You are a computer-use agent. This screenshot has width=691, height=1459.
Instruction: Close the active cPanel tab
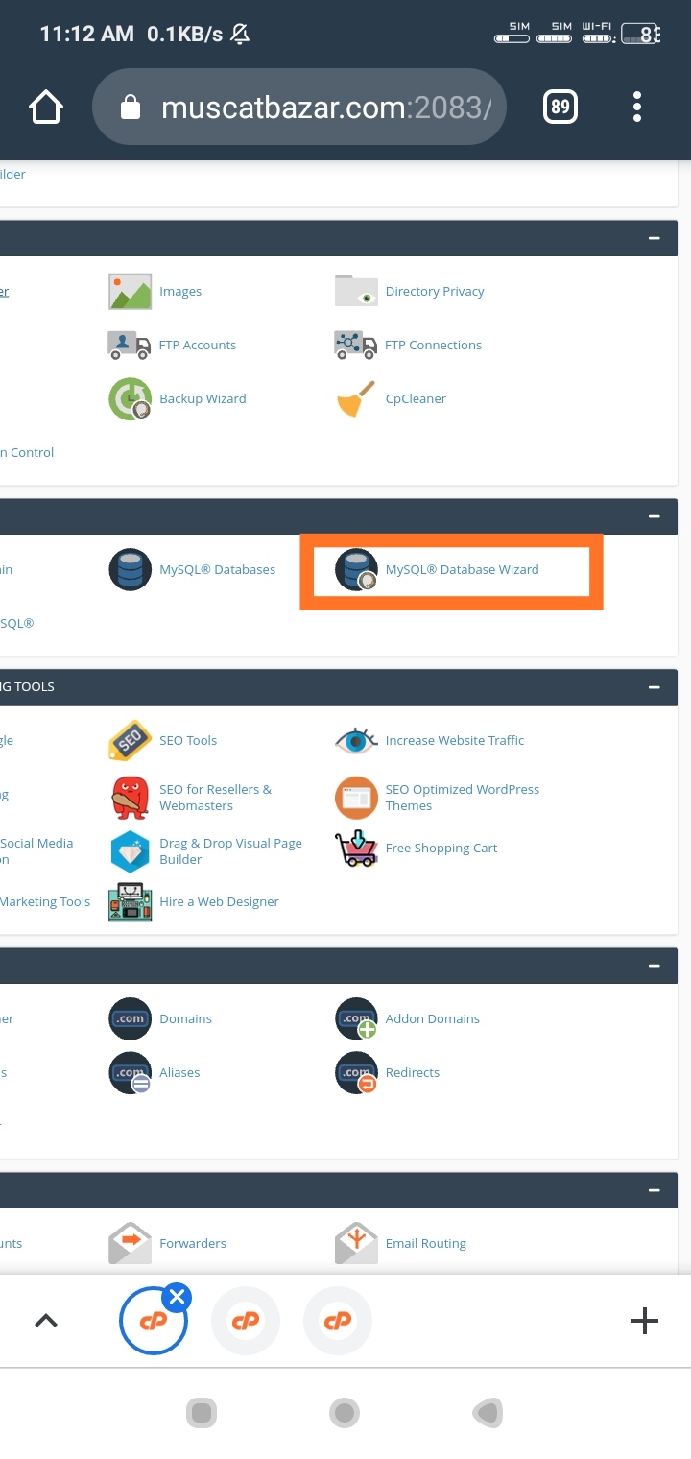click(177, 1299)
